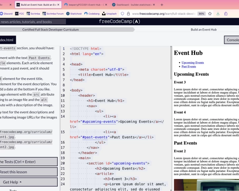Run the tests with Ctrl + Enter button

pos(28,162)
